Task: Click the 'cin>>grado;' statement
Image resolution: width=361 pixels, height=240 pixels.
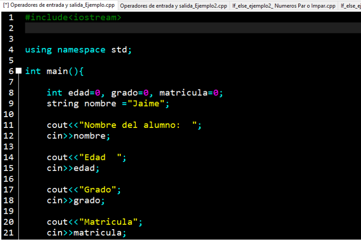Action: point(76,201)
